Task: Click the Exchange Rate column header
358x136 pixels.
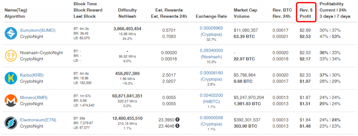Action: click(211, 16)
